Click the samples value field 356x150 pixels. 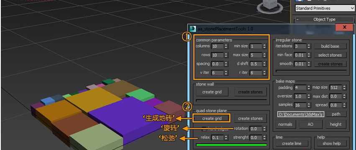pos(300,105)
